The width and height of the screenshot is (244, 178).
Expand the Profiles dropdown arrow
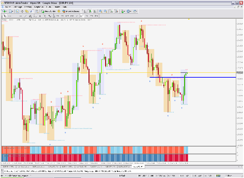coord(13,11)
